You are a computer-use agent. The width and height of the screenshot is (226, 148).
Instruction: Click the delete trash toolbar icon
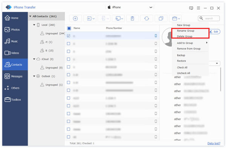click(132, 18)
